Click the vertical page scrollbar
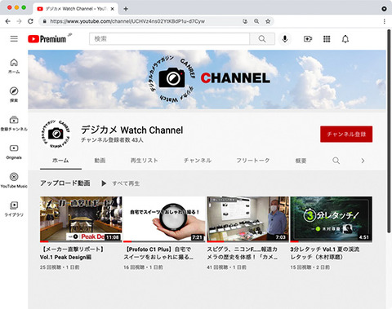The image size is (392, 309). [x=389, y=130]
